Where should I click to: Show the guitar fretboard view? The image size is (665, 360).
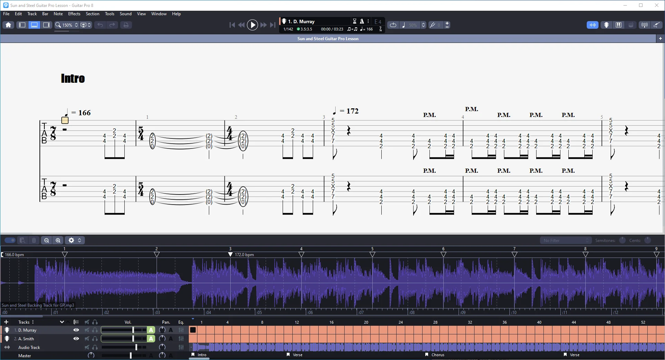606,25
